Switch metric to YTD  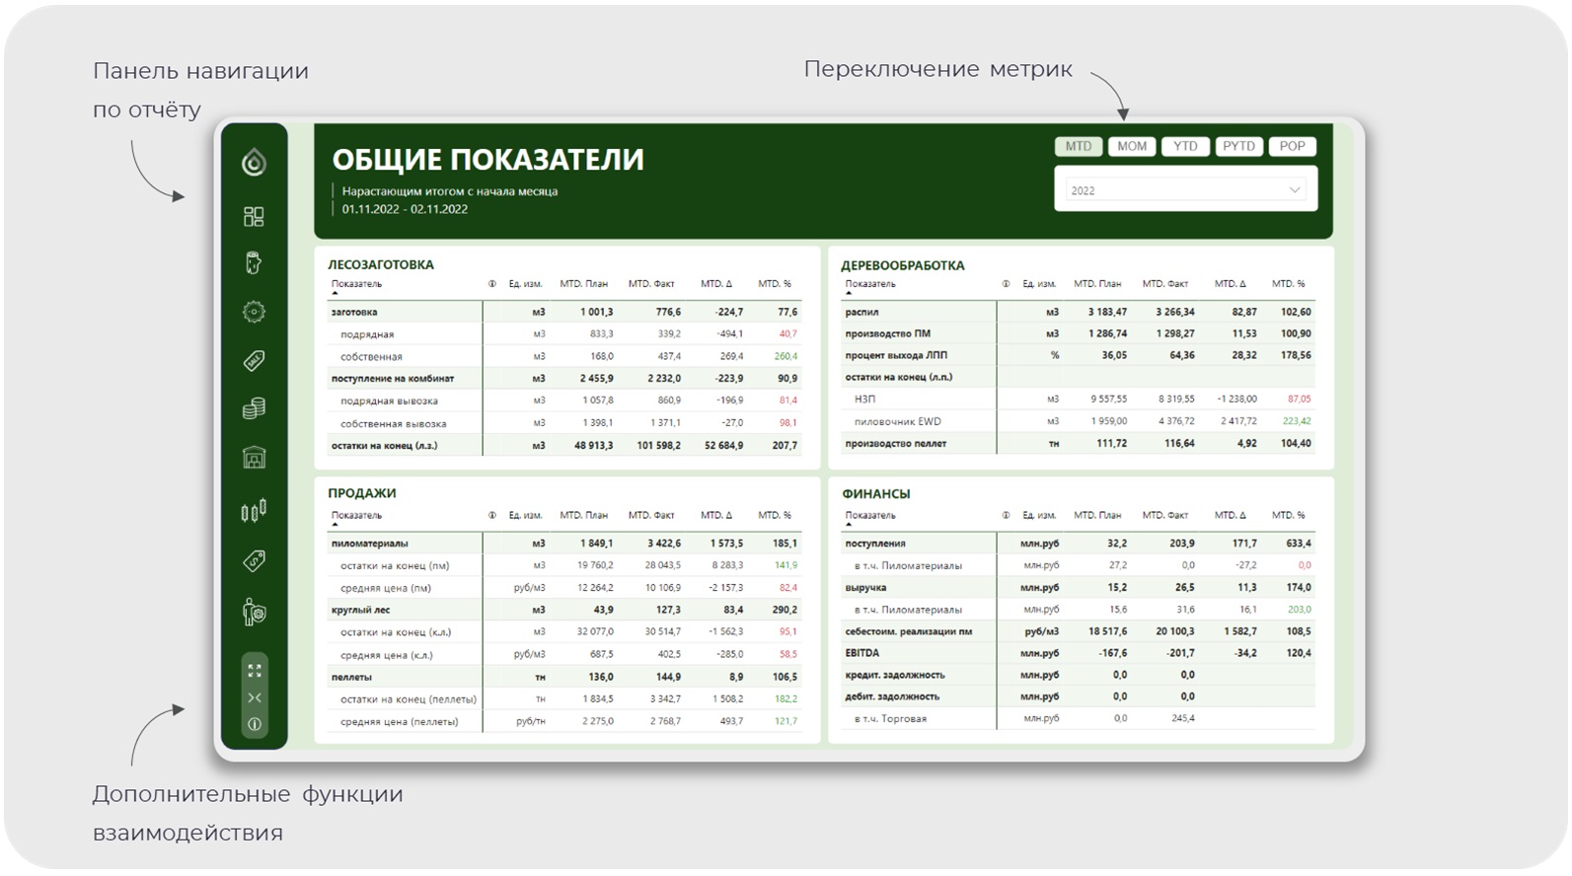pos(1185,146)
